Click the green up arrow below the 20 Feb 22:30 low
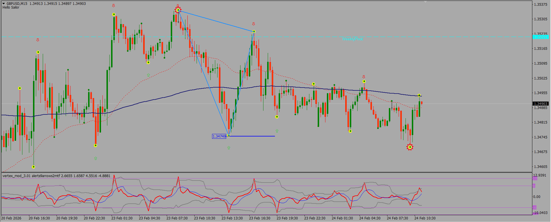This screenshot has width=551, height=222. pos(96,158)
